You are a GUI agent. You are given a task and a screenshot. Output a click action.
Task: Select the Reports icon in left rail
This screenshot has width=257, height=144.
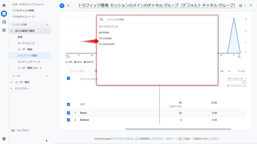(4, 14)
